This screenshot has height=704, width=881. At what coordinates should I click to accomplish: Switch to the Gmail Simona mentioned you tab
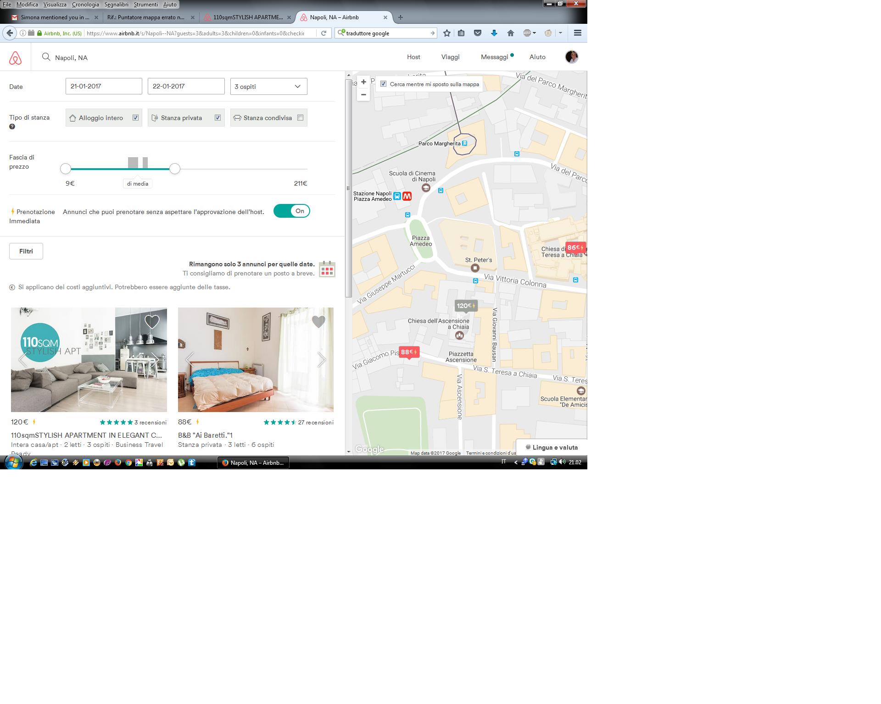click(55, 17)
